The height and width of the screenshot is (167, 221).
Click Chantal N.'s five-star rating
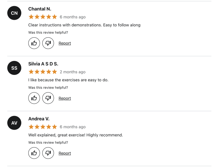pyautogui.click(x=43, y=17)
